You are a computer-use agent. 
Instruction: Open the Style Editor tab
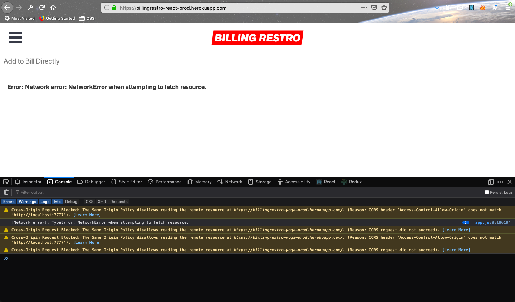point(127,182)
